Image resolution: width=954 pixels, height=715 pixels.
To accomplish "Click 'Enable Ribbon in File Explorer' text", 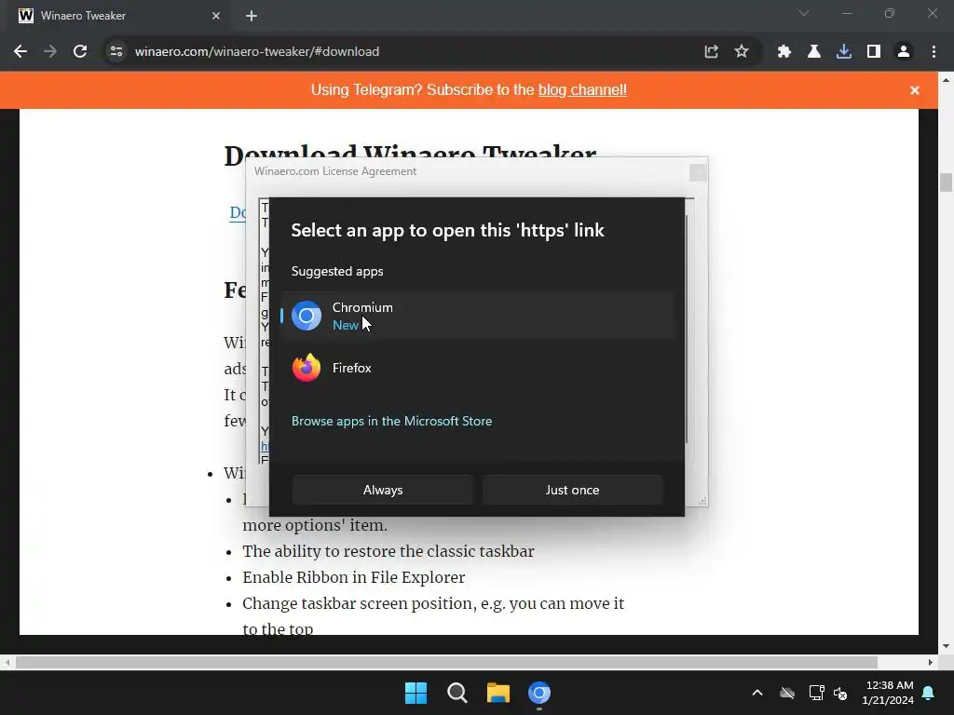I will coord(353,577).
